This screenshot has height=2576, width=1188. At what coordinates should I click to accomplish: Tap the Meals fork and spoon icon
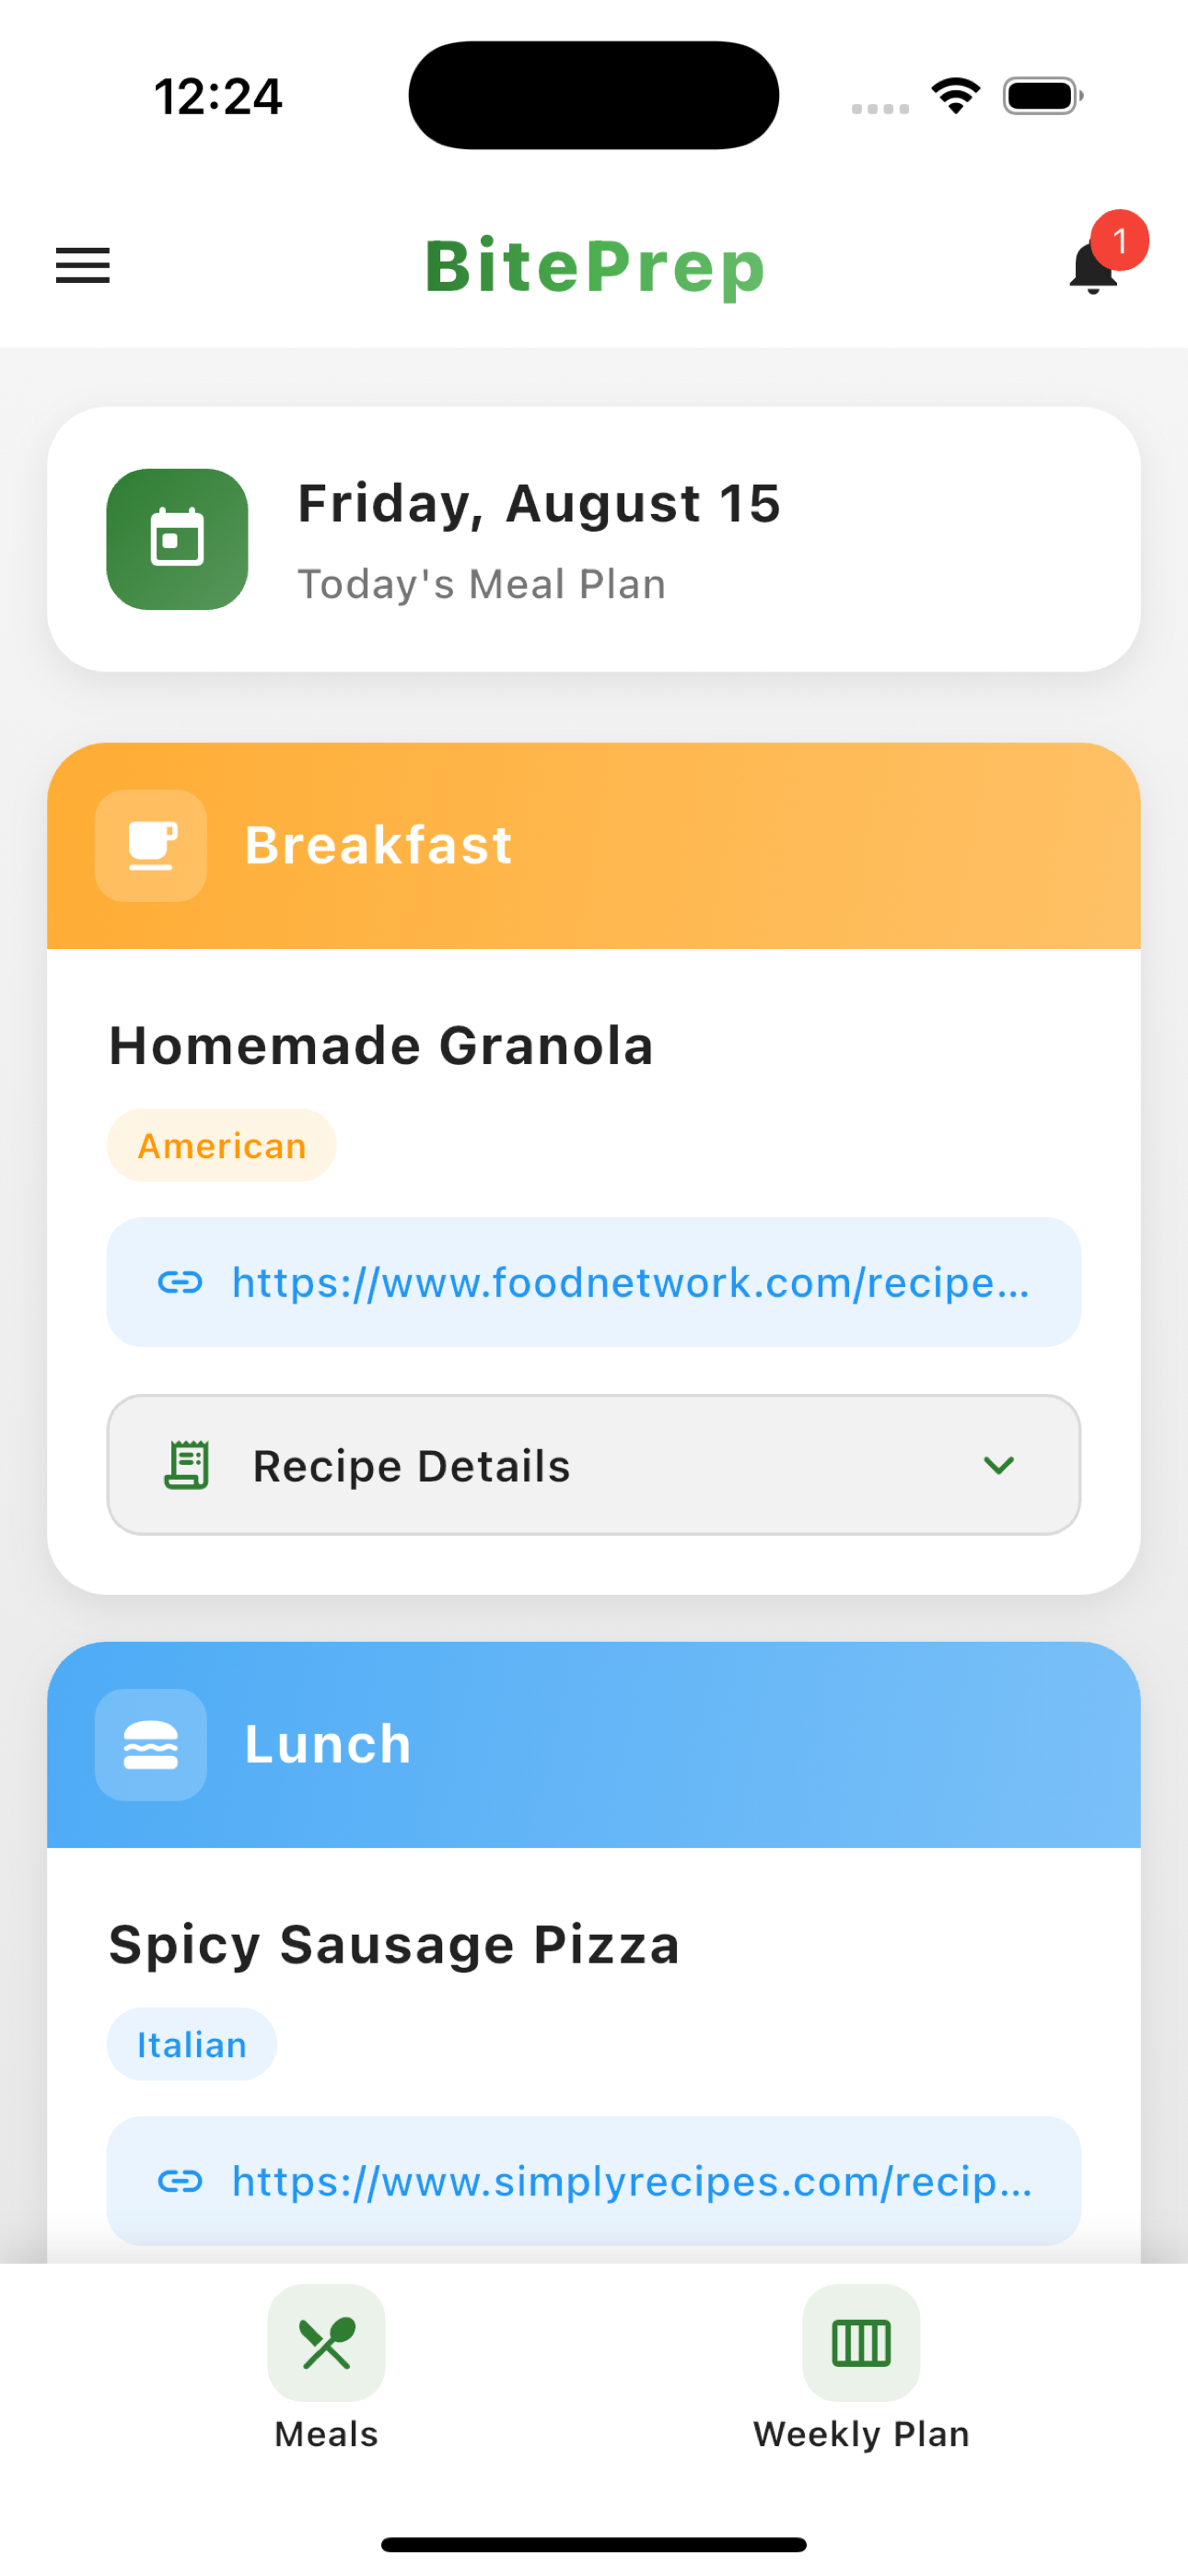pyautogui.click(x=326, y=2343)
